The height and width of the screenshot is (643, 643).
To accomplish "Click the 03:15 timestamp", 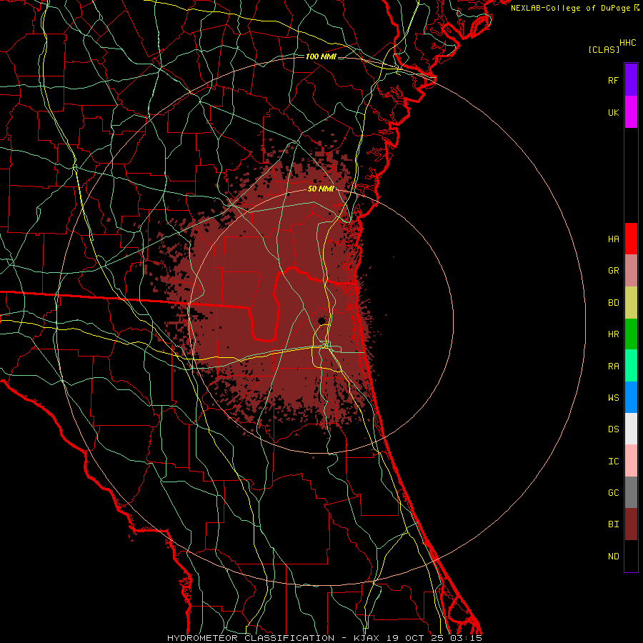I will [x=466, y=638].
